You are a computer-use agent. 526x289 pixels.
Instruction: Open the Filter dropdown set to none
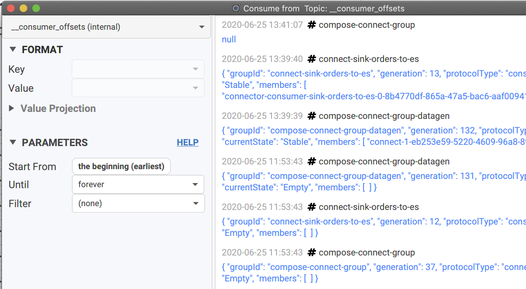tap(138, 203)
